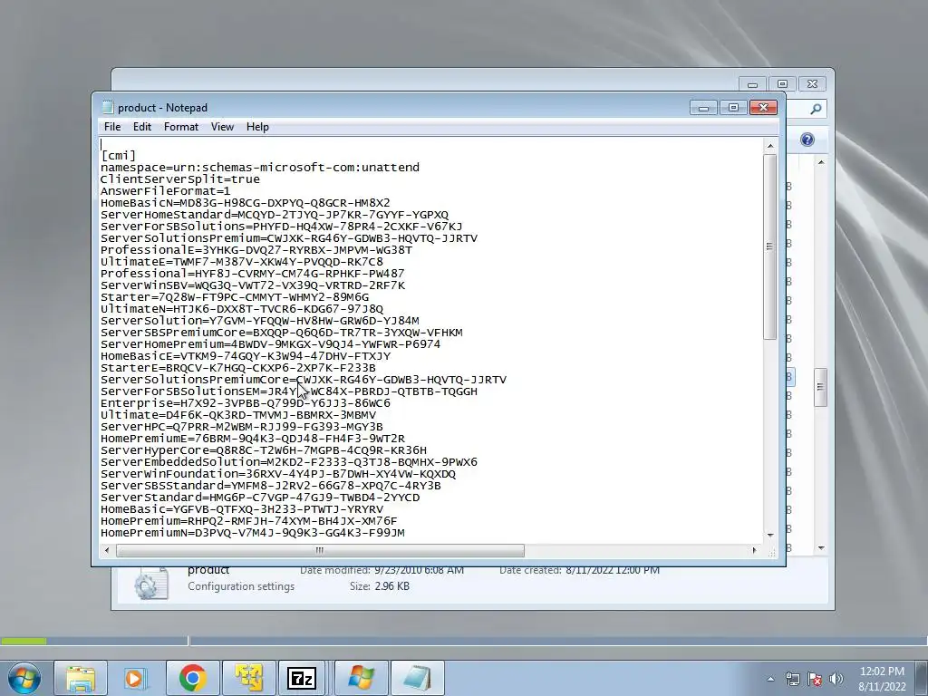Click the ServerHyperCore= line
Screen dimensions: 928x696
pos(264,450)
